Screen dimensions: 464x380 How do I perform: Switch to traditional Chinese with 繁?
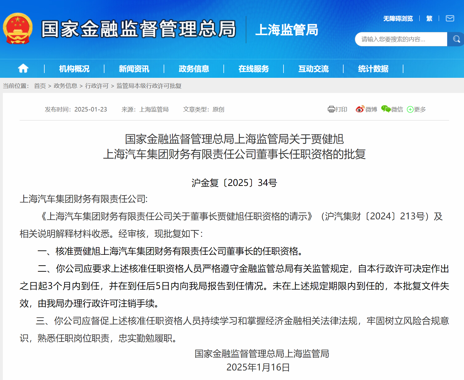[429, 19]
